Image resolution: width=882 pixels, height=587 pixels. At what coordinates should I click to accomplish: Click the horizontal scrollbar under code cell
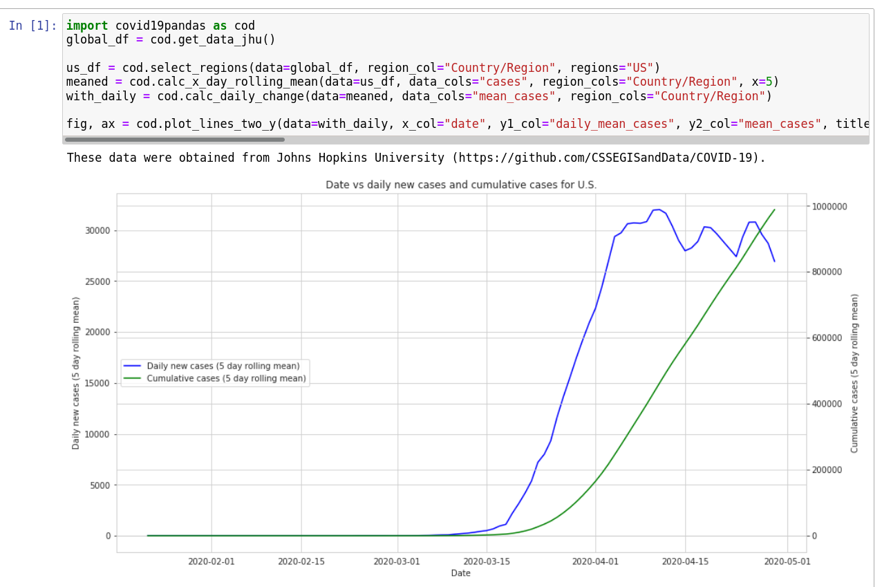pyautogui.click(x=174, y=140)
